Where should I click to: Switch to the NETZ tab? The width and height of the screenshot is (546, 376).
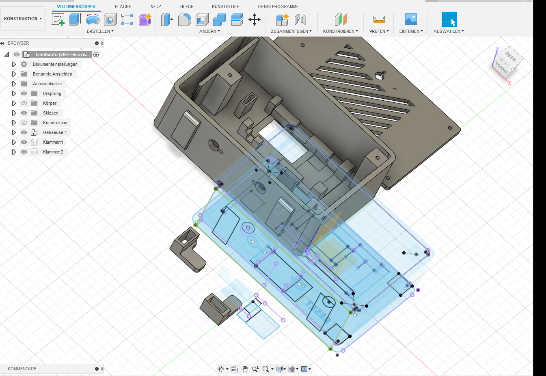[x=156, y=6]
